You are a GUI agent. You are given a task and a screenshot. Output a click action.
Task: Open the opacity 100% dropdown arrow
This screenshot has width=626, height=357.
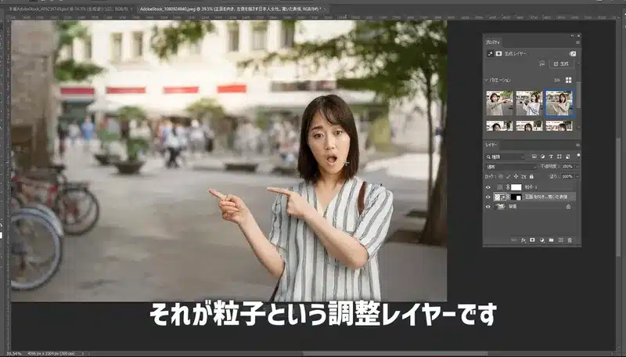pos(576,167)
